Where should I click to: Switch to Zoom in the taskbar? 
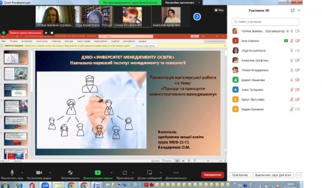[45, 185]
